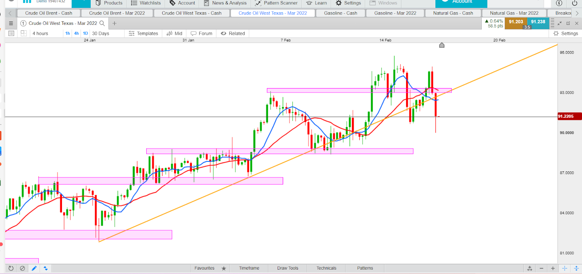The width and height of the screenshot is (582, 274).
Task: Open chart Templates
Action: pyautogui.click(x=143, y=33)
